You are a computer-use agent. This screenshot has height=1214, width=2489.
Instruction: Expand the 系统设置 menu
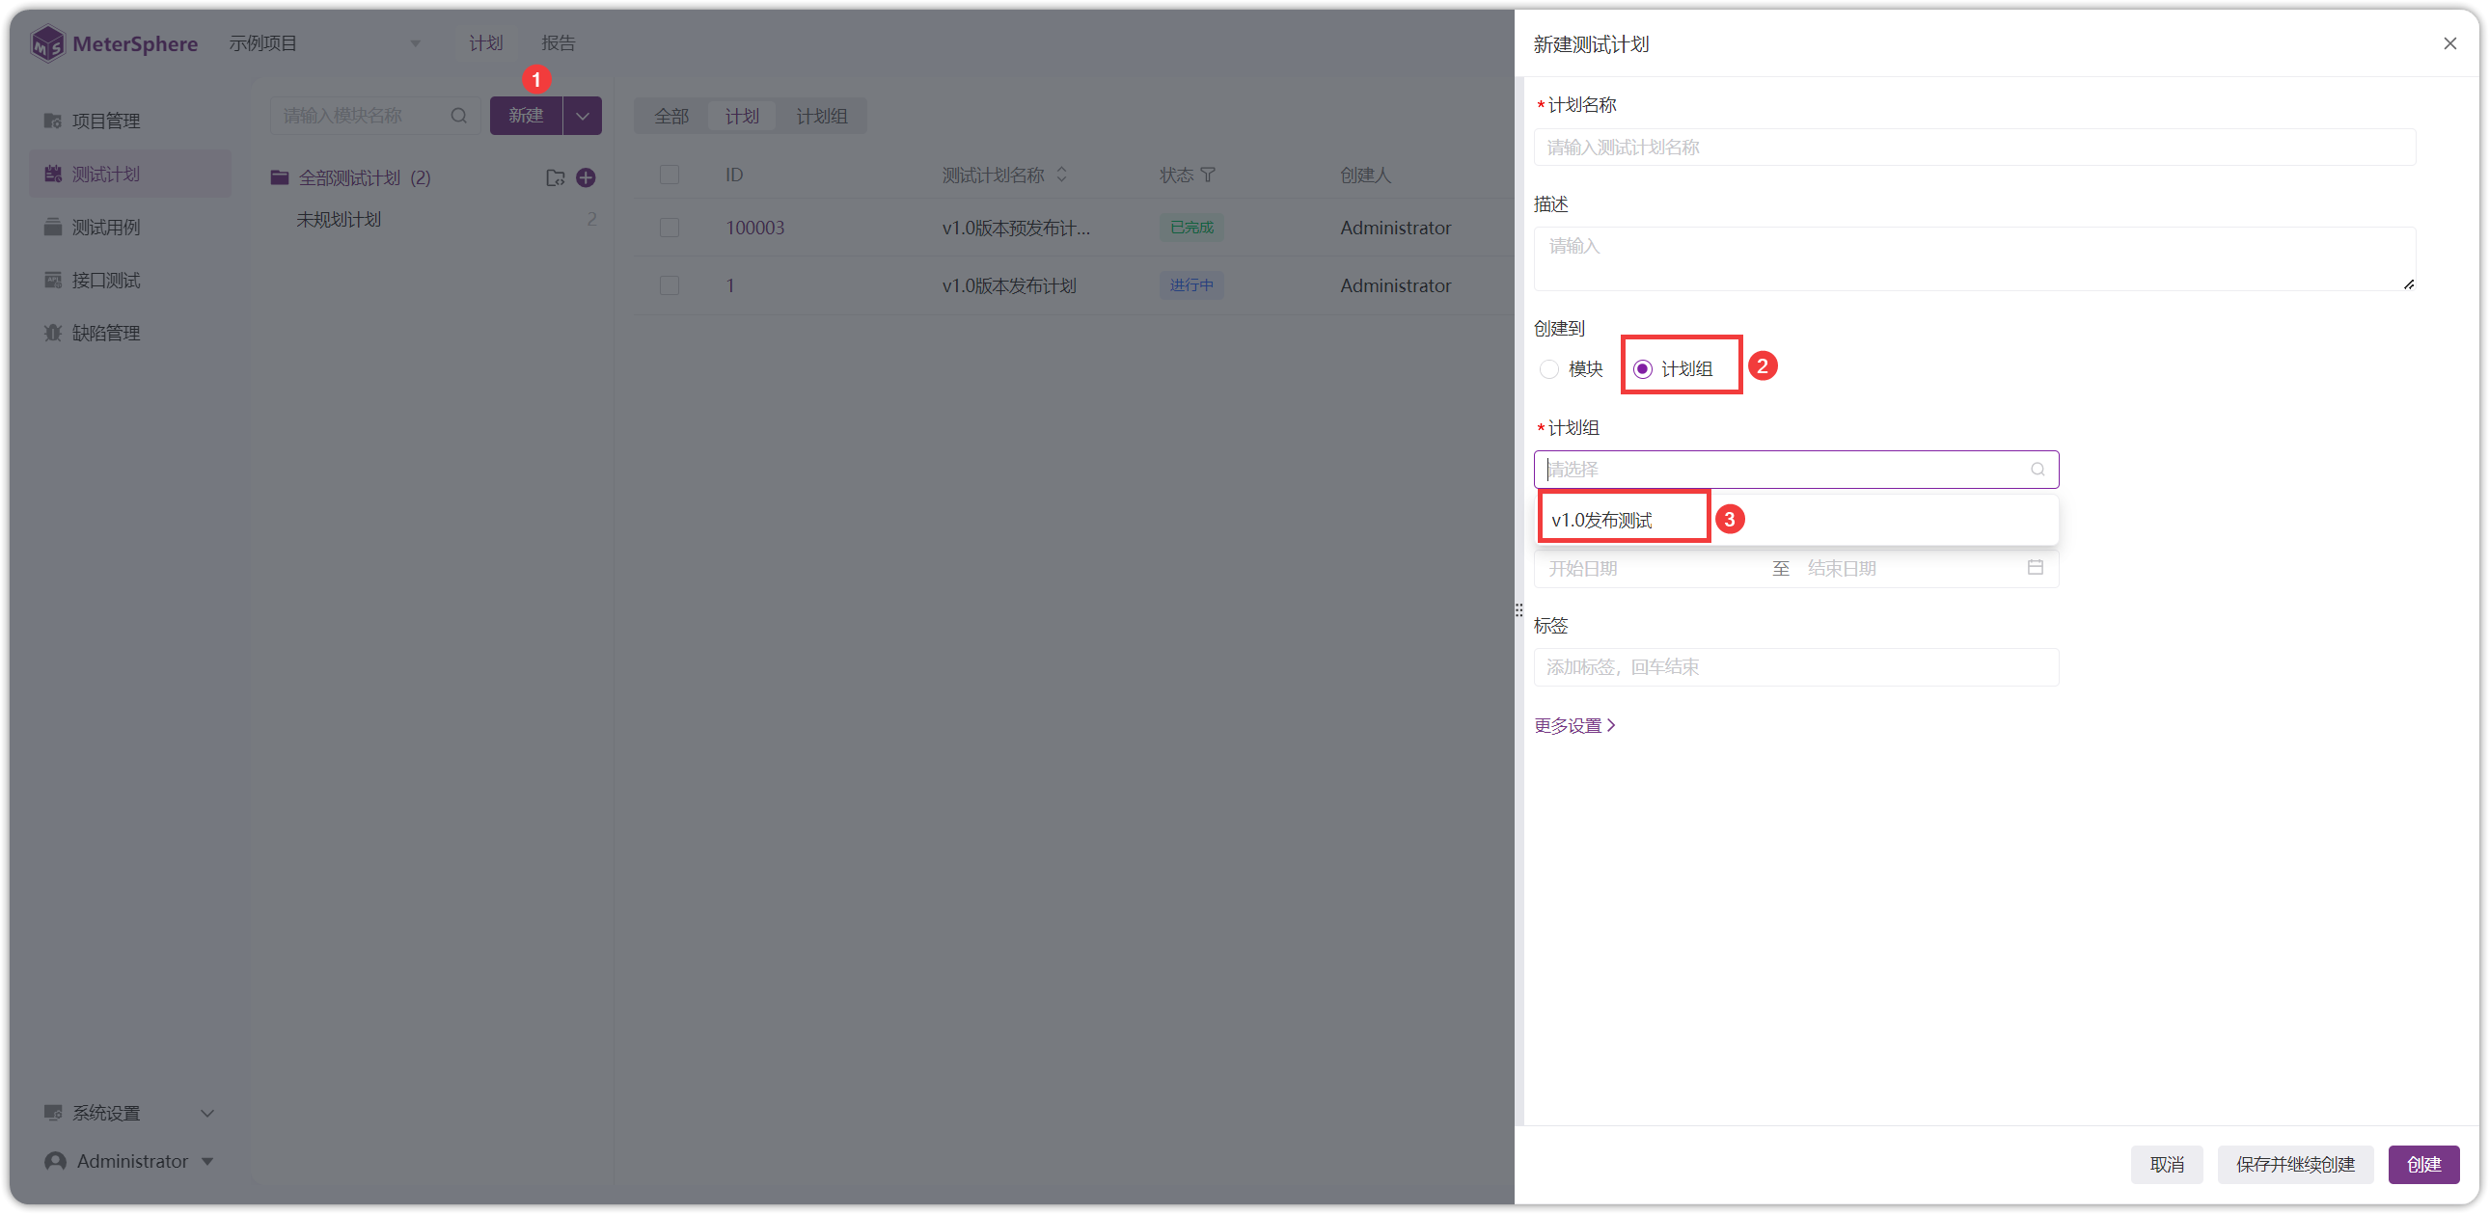tap(129, 1114)
